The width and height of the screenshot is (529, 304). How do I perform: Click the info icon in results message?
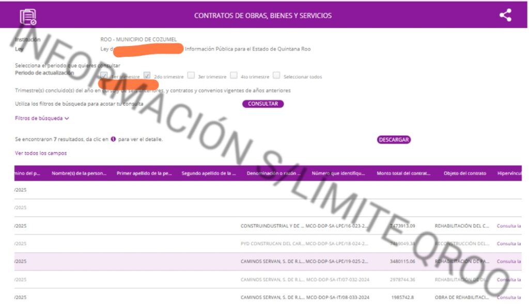[113, 139]
